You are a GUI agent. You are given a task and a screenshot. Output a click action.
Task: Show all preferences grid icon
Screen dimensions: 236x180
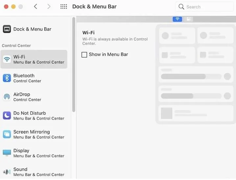click(x=64, y=7)
